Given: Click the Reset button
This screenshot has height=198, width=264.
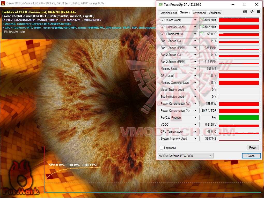Looking at the screenshot, I should [253, 148].
